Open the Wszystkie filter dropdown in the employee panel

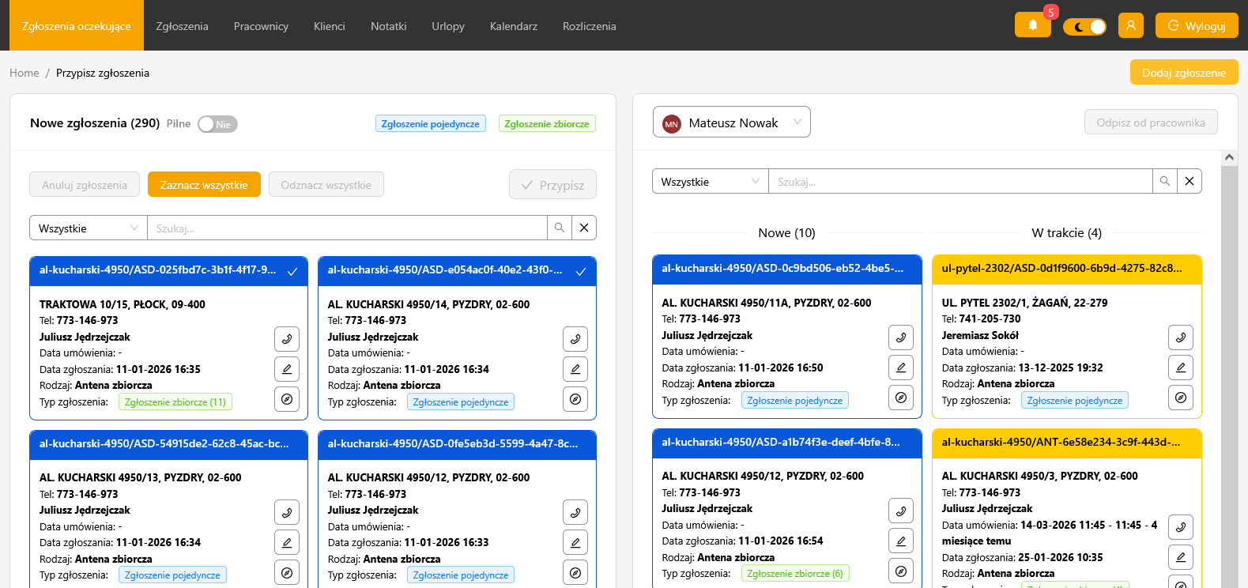click(711, 181)
